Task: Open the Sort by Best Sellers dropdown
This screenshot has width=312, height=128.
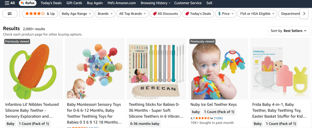Action: tap(288, 31)
